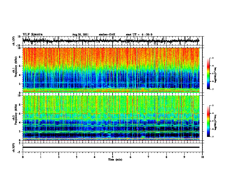Click the "-7" label on ch.2 colorbar
This screenshot has height=176, width=228.
pos(212,137)
